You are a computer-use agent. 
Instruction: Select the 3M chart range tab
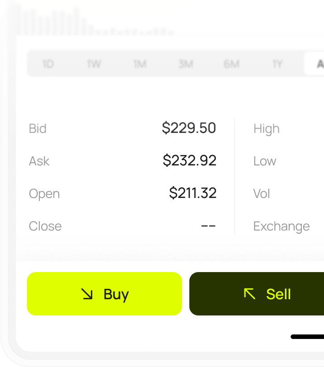[186, 64]
